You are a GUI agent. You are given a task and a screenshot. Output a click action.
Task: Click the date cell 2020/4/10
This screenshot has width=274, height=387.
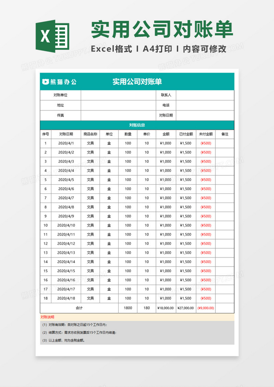coord(66,225)
